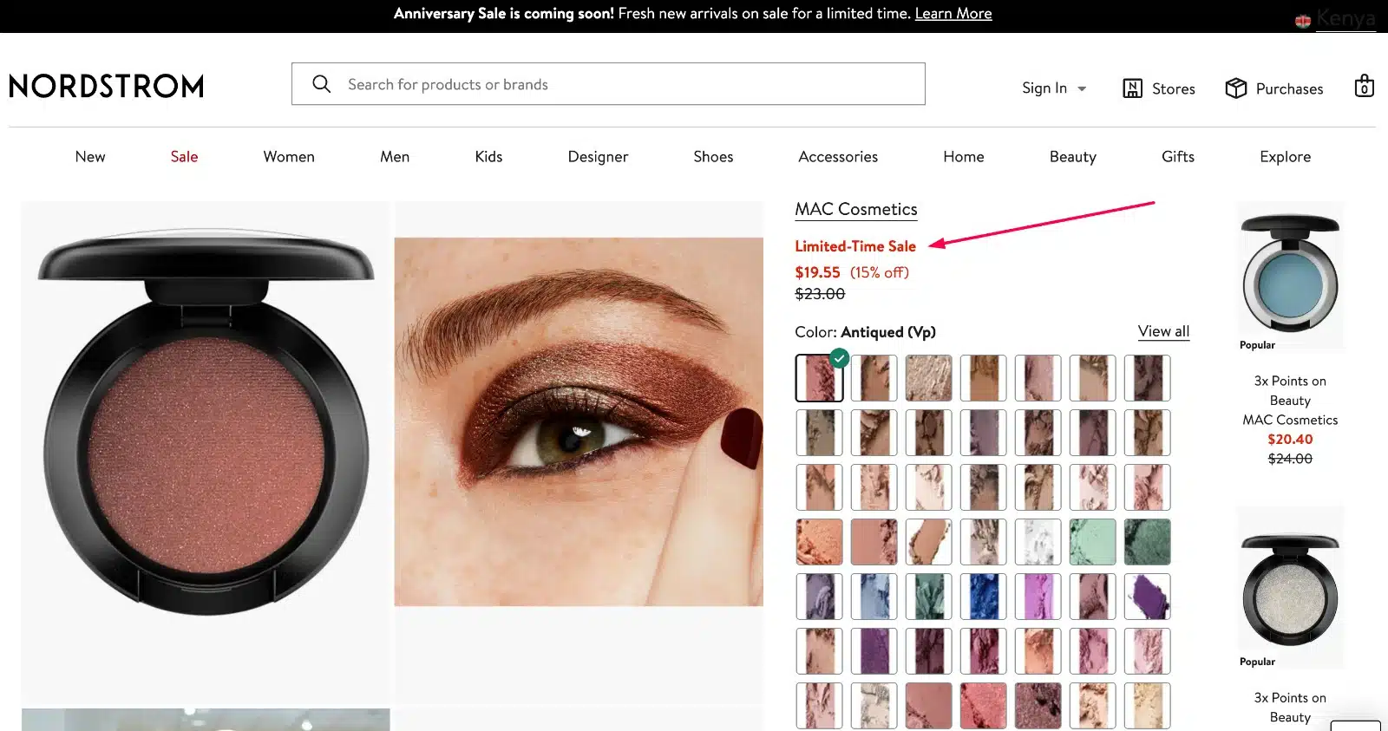Open the Men menu
This screenshot has width=1388, height=731.
[395, 157]
